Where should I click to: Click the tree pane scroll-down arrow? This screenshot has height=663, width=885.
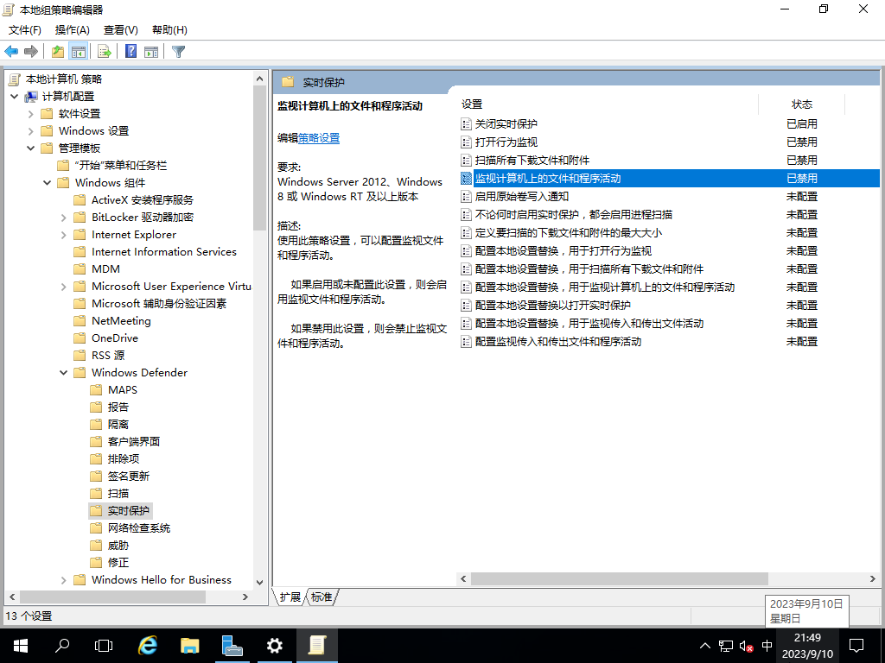tap(259, 583)
